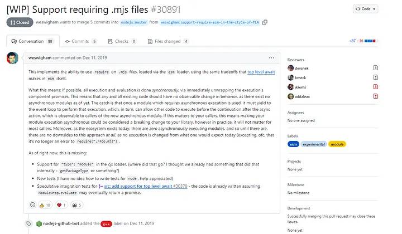
Task: Click the eyes reaction with 5
Action: click(76, 205)
